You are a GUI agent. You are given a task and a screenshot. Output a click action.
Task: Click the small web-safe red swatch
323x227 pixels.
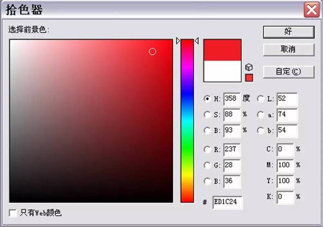click(249, 78)
